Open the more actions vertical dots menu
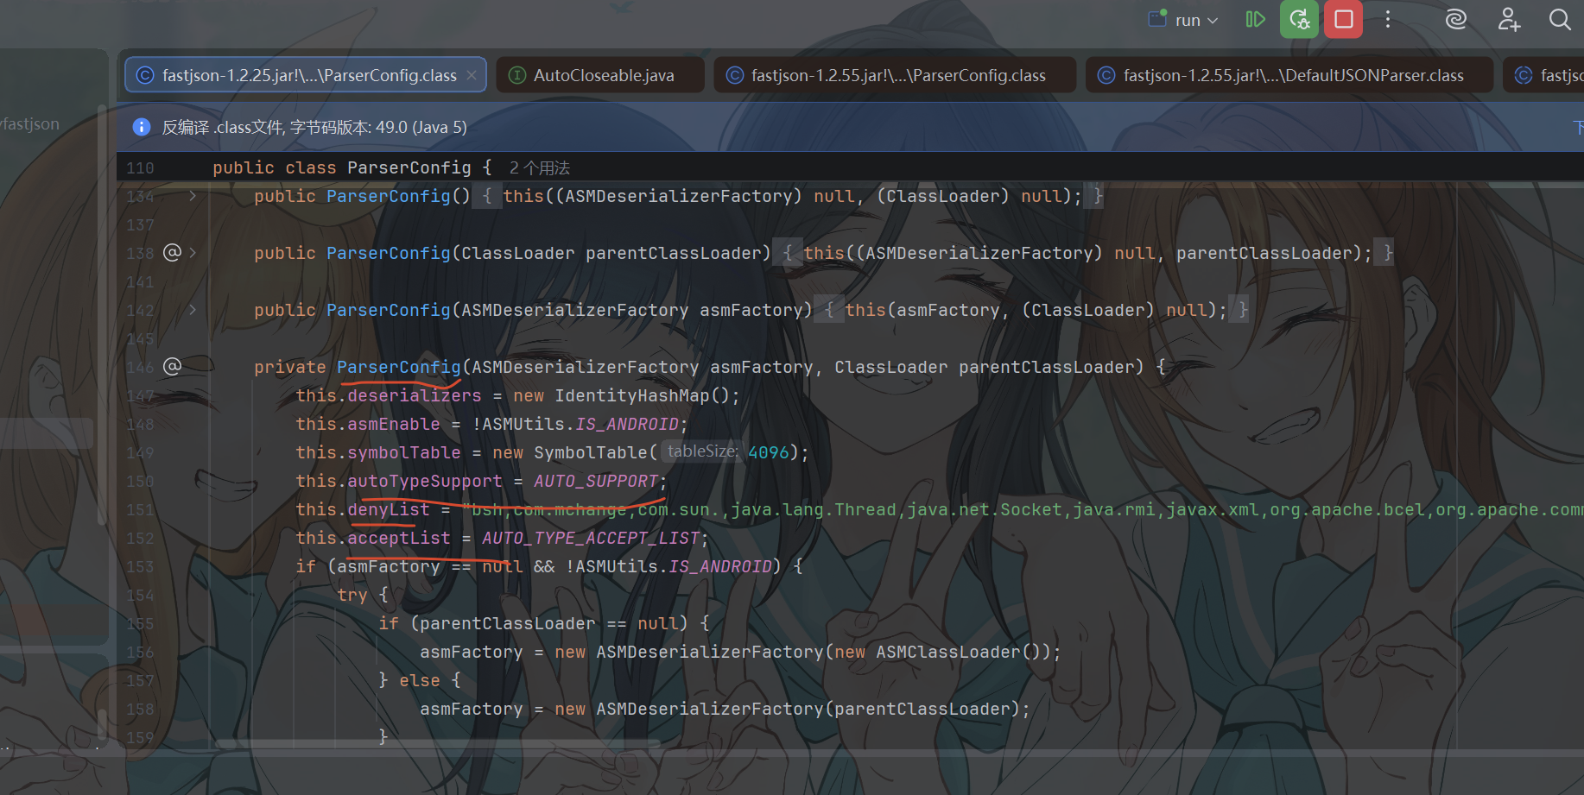The image size is (1584, 795). pos(1388,19)
